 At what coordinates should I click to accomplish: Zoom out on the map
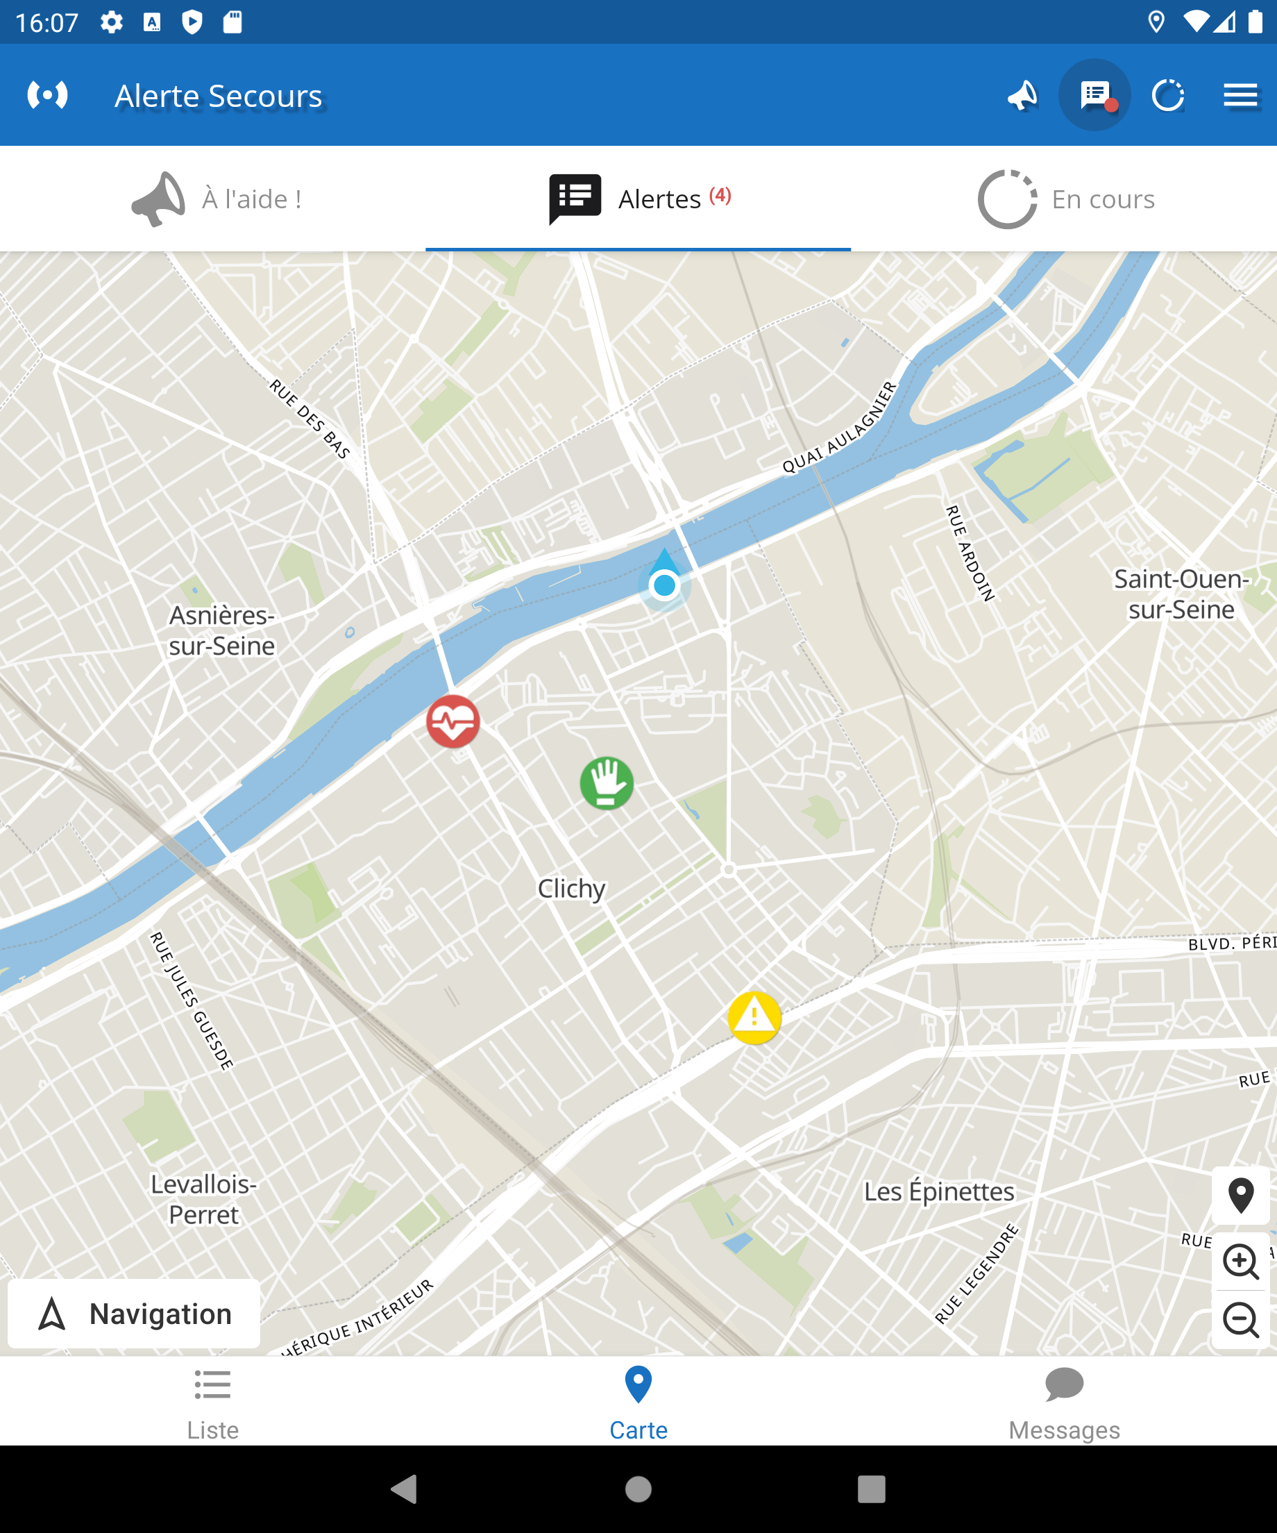coord(1240,1320)
